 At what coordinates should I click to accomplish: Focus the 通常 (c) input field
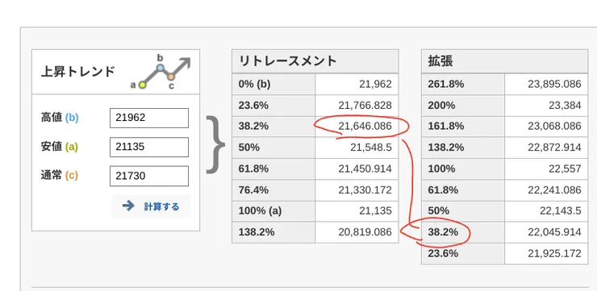tap(149, 176)
